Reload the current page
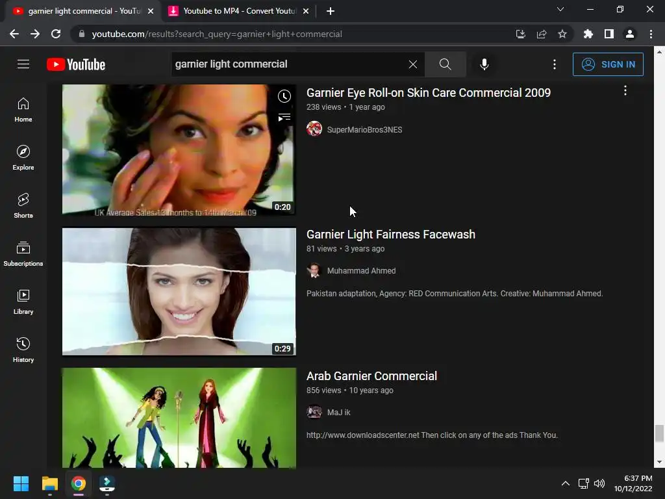Screen dimensions: 665x499 [x=56, y=34]
